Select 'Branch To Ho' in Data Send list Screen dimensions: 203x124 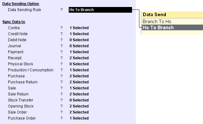tap(172, 22)
